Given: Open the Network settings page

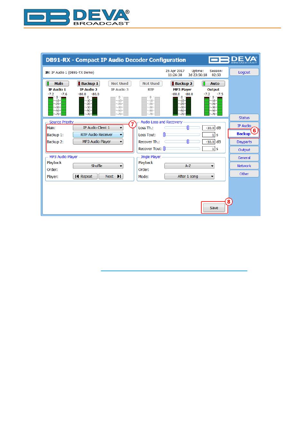Looking at the screenshot, I should tap(244, 166).
